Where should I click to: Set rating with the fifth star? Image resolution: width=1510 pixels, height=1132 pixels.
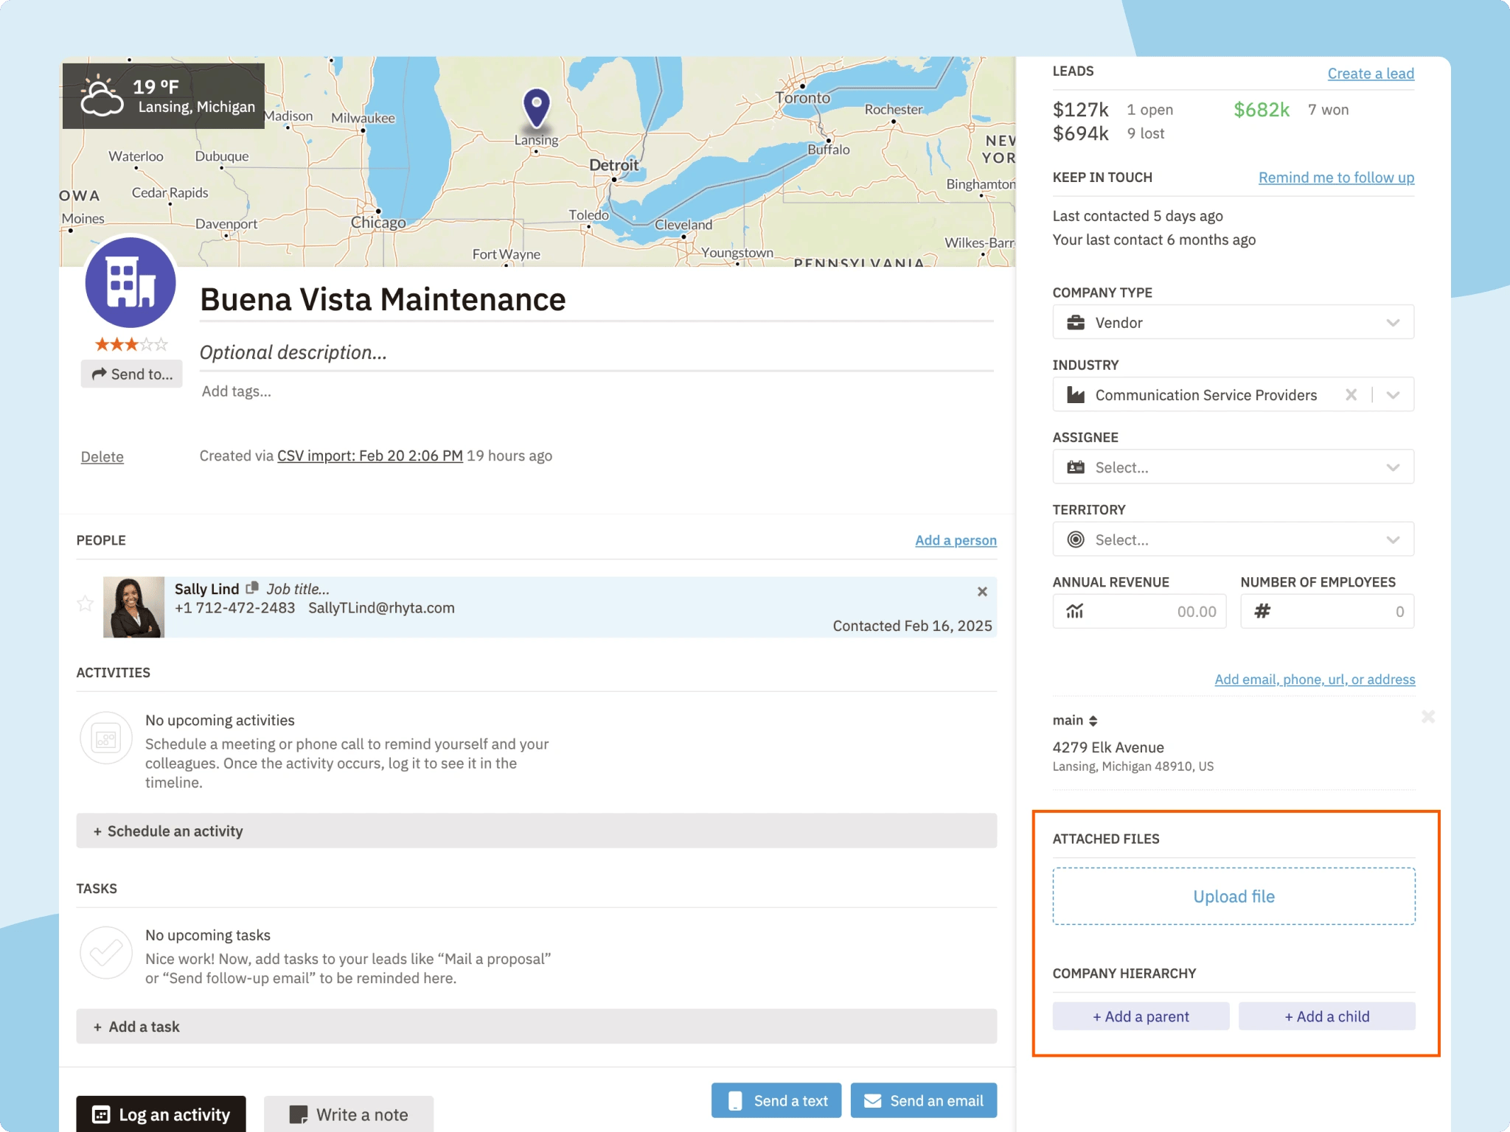(x=162, y=344)
